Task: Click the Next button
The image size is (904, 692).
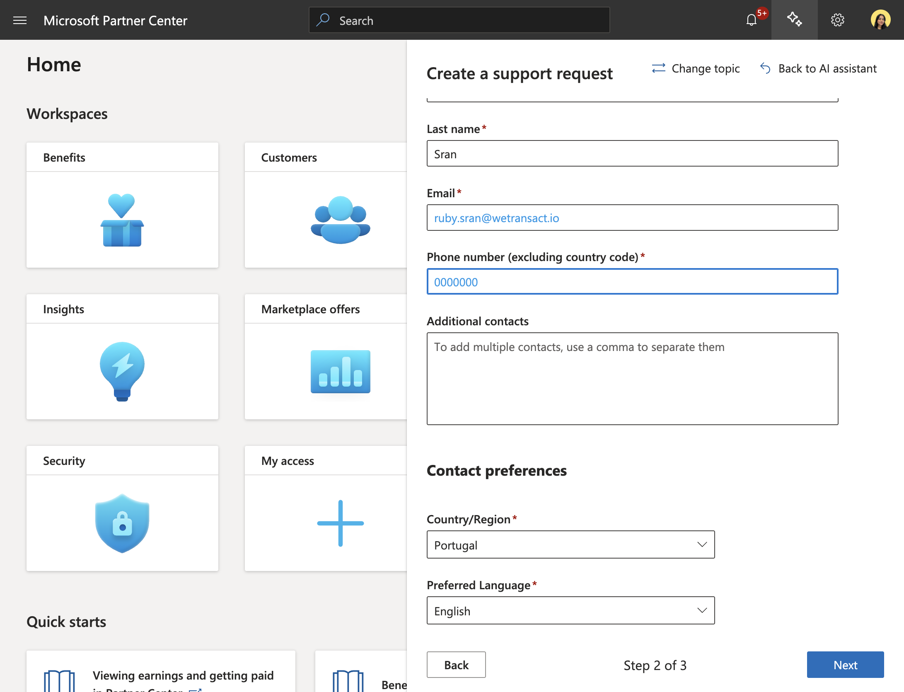Action: (x=845, y=665)
